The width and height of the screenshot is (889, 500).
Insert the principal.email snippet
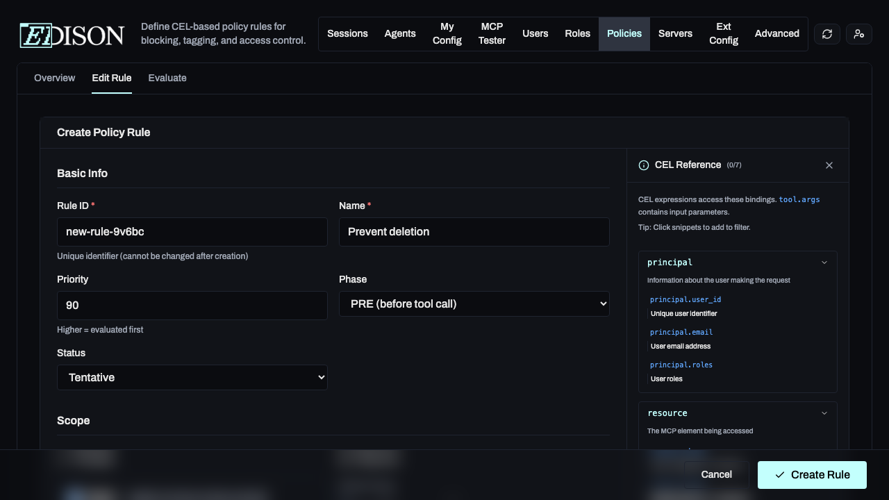pos(681,332)
